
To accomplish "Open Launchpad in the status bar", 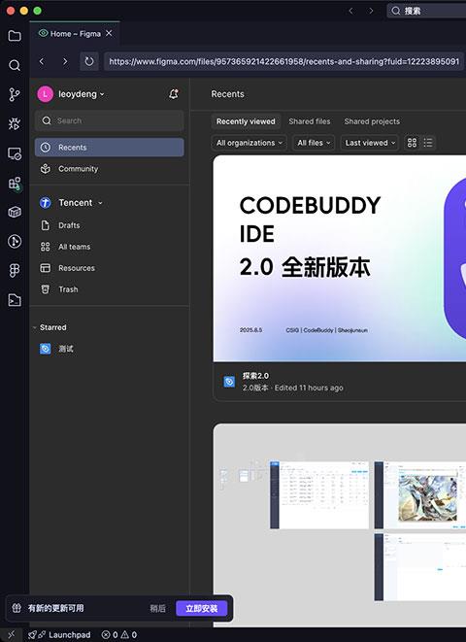I will (59, 635).
